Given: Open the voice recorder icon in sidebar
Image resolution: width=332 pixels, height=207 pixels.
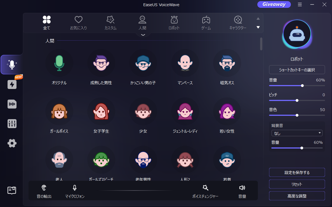Looking at the screenshot, I should coord(12,104).
